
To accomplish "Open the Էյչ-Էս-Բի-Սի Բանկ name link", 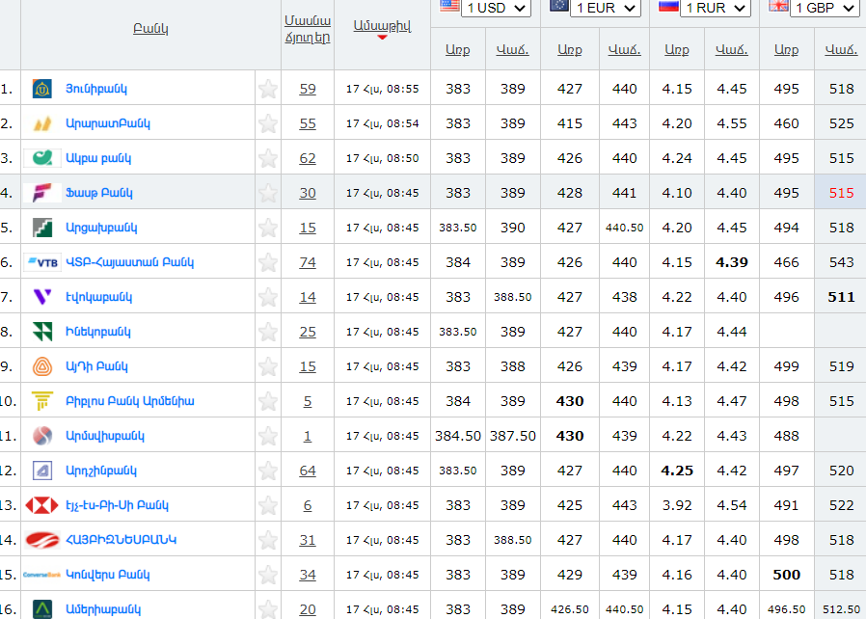I will click(x=117, y=505).
